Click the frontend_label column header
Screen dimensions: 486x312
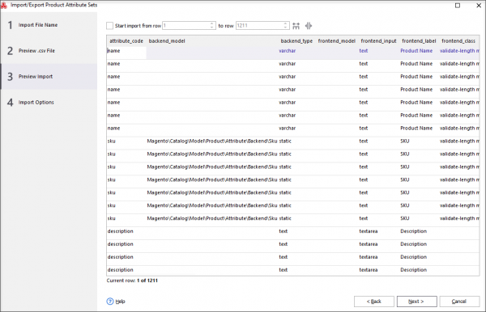click(x=419, y=41)
